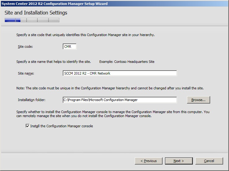Select the first filled progress bar segment
229x171 pixels.
click(x=10, y=20)
